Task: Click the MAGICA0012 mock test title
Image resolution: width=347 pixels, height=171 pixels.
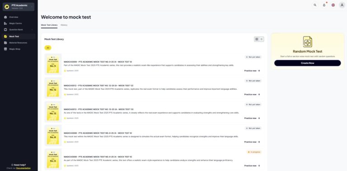Action: pos(98,86)
